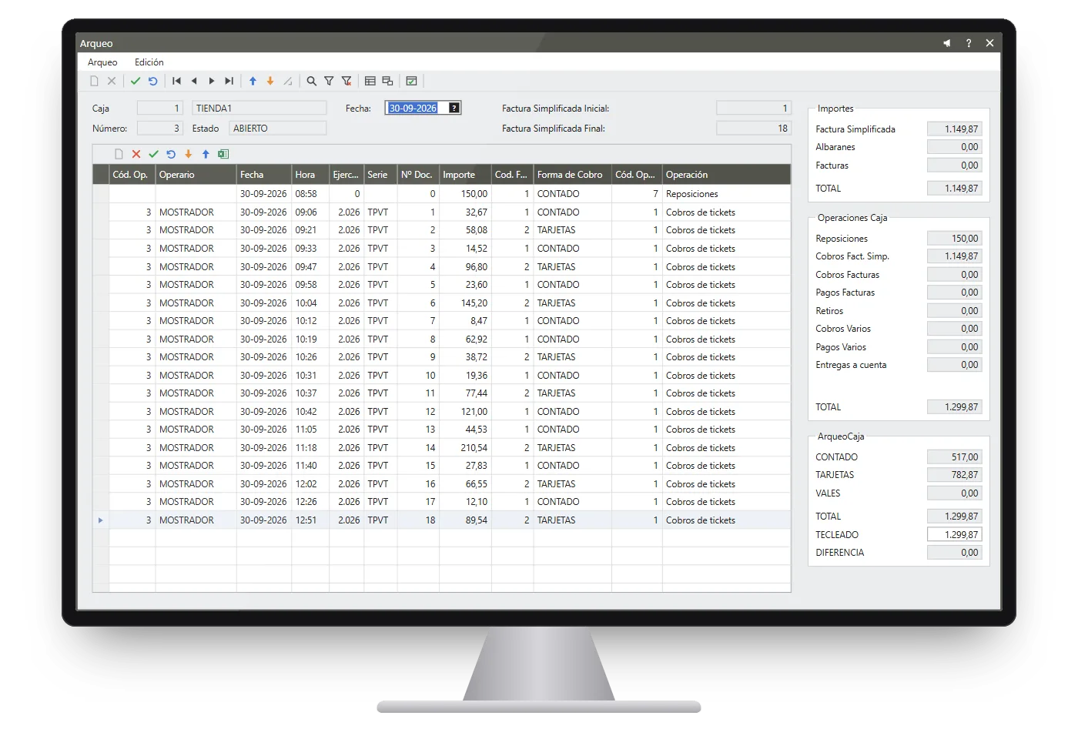Viewport: 1078px width, 739px height.
Task: Jump to last record in main toolbar
Action: coord(229,81)
